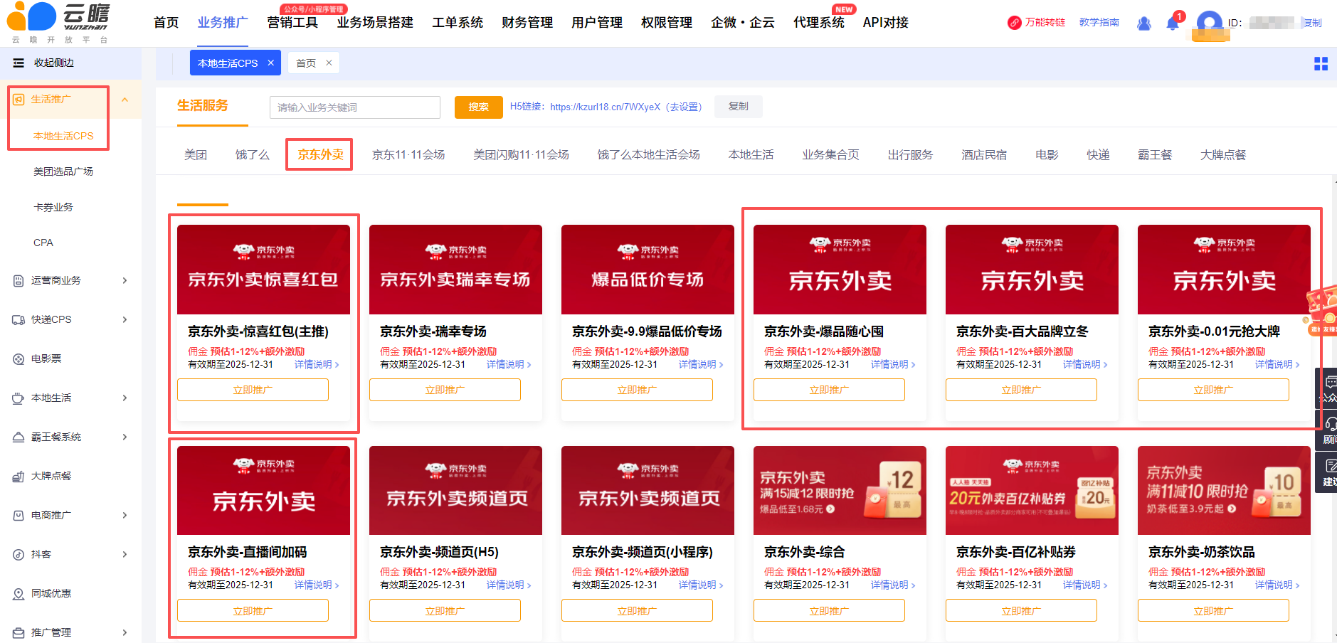Click 立即推广 under 京东外卖-瑞幸专场
The height and width of the screenshot is (643, 1337).
point(445,390)
